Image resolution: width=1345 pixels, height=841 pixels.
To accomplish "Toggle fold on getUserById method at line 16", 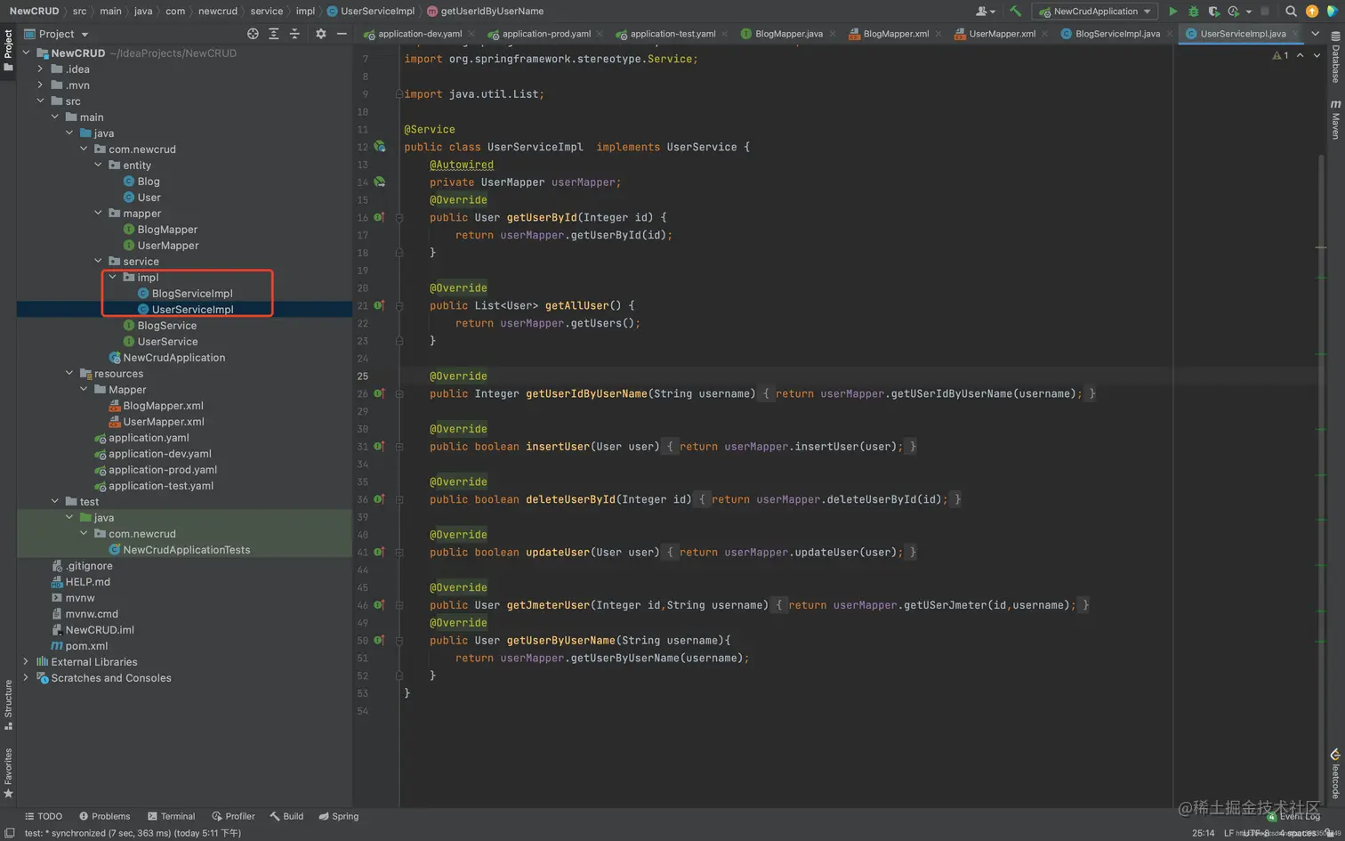I will point(399,217).
